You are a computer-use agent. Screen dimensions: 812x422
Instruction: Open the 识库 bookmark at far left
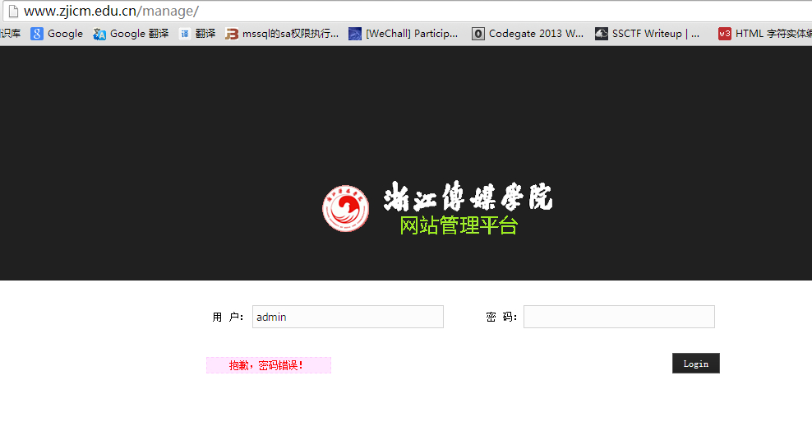pos(11,34)
